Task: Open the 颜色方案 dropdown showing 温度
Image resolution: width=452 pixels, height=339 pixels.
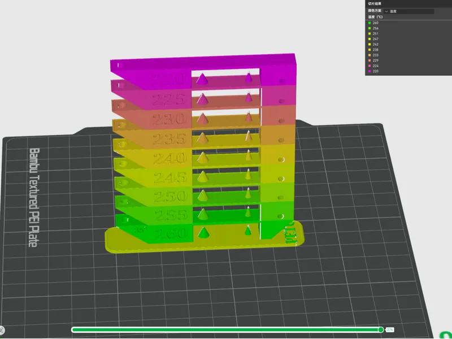Action: coord(408,11)
